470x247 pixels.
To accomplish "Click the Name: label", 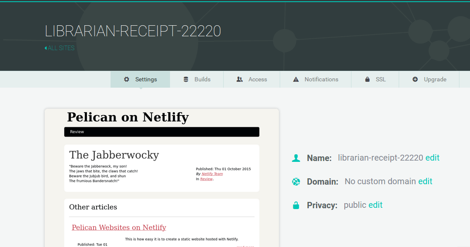I will click(319, 158).
